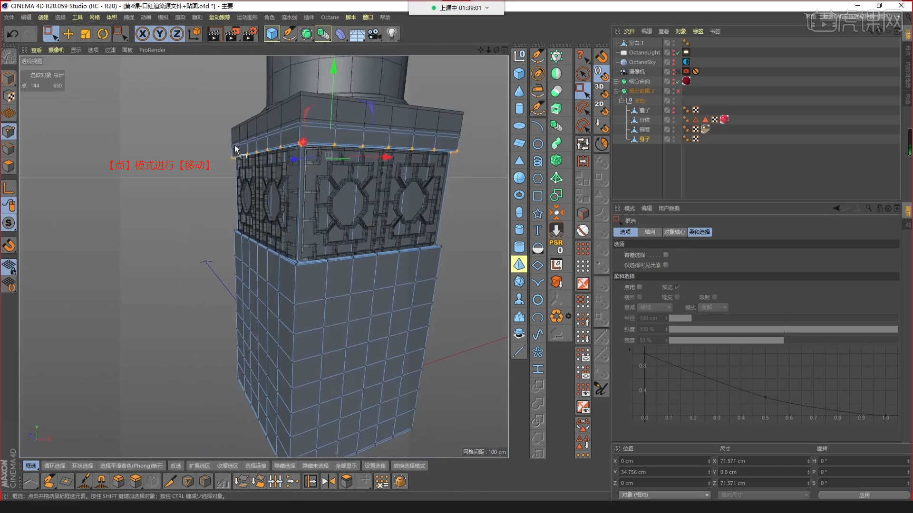Click the light bulb icon in top toolbar
Viewport: 913px width, 513px height.
tap(392, 34)
